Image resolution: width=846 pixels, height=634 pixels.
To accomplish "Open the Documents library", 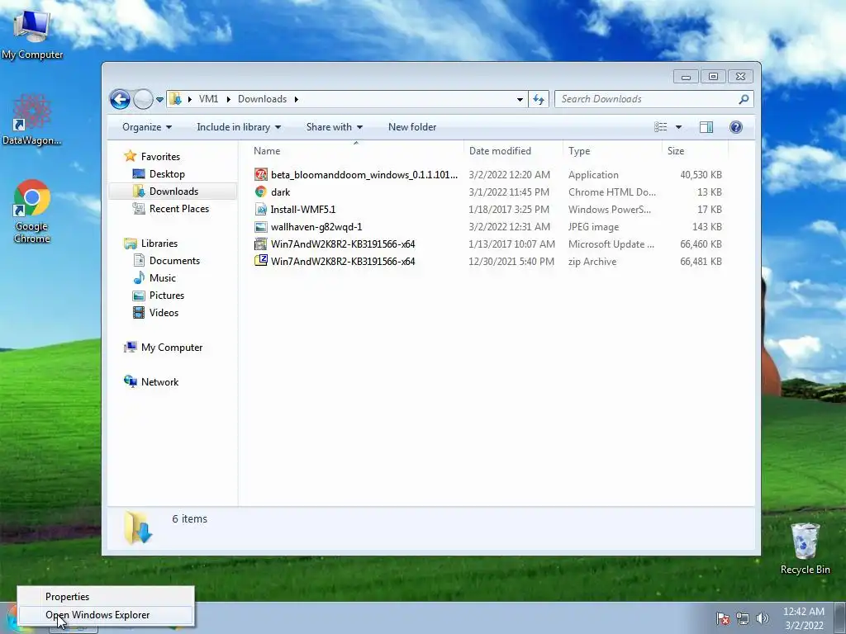I will [174, 261].
